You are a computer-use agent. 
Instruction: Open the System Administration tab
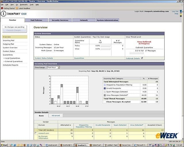click(x=108, y=20)
